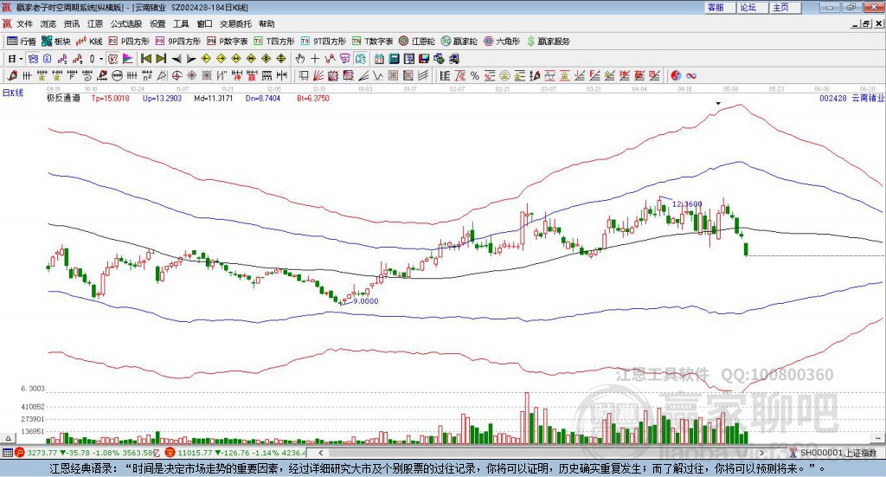This screenshot has height=477, width=886.
Task: Click the 客服 button in title bar
Action: pyautogui.click(x=720, y=7)
